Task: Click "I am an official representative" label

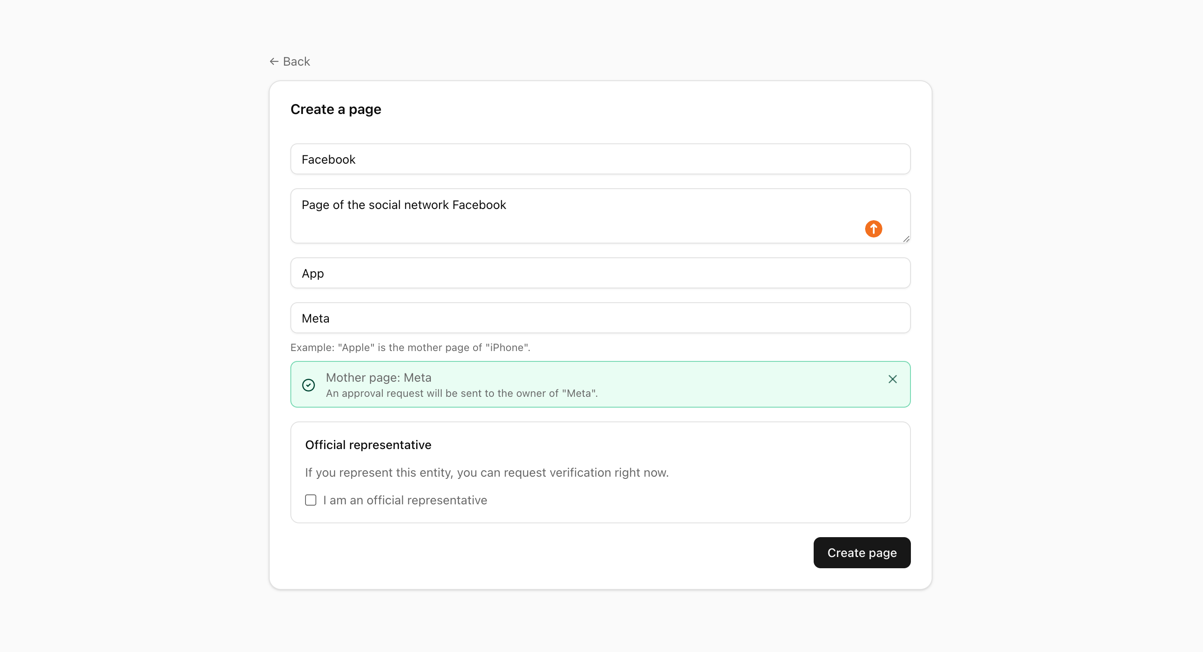Action: tap(405, 500)
